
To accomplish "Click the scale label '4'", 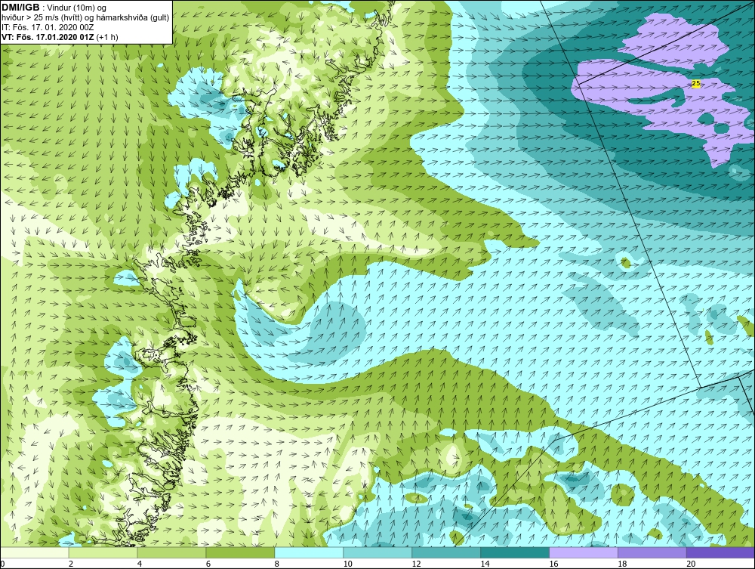I will (140, 564).
